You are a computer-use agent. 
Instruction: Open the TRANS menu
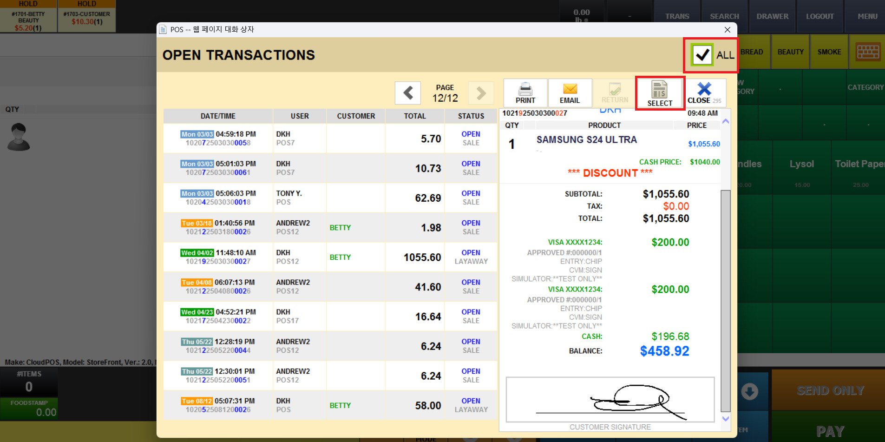click(x=677, y=16)
